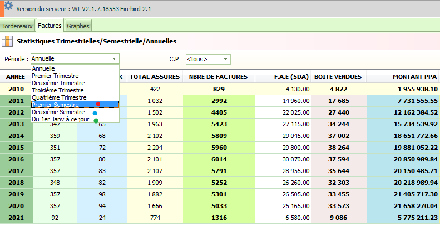Sort by the ANNEE column header
440x231 pixels.
[x=16, y=77]
